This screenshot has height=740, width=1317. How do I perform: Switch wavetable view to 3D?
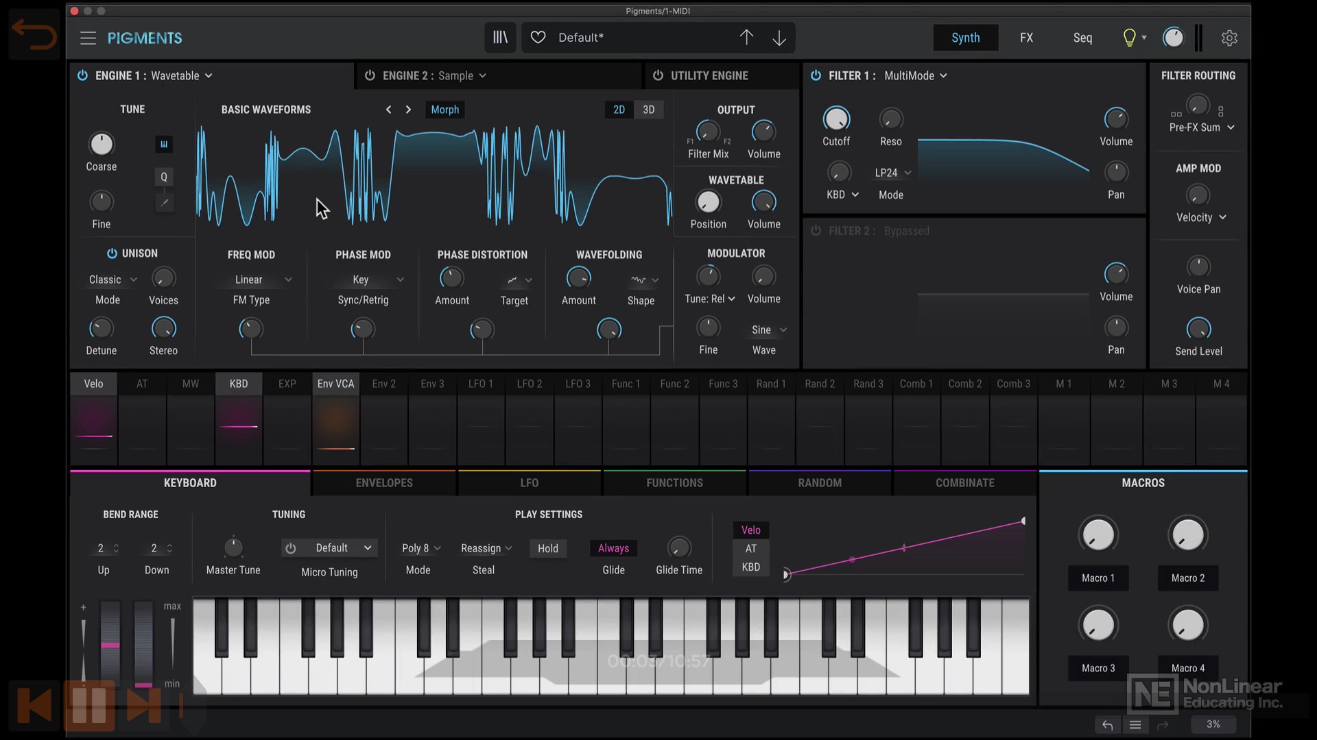click(x=648, y=110)
